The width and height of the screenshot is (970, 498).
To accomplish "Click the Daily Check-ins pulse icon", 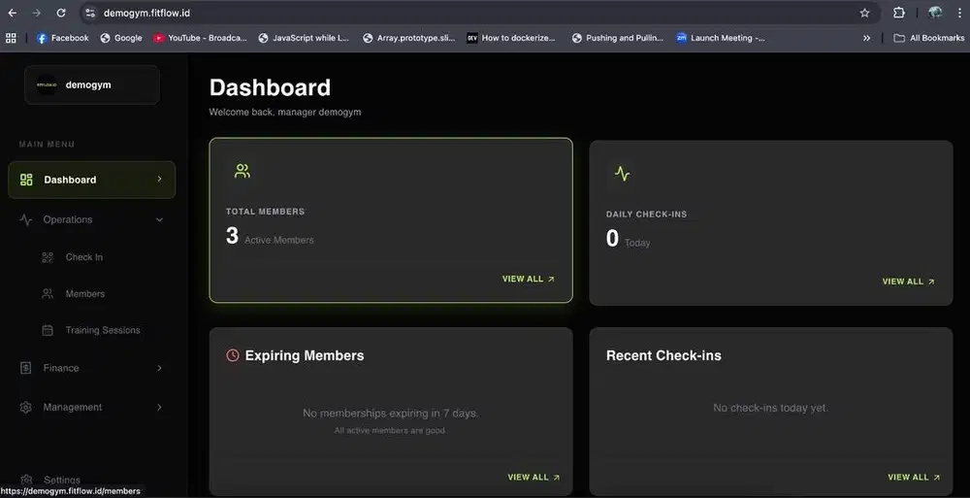I will pos(622,174).
